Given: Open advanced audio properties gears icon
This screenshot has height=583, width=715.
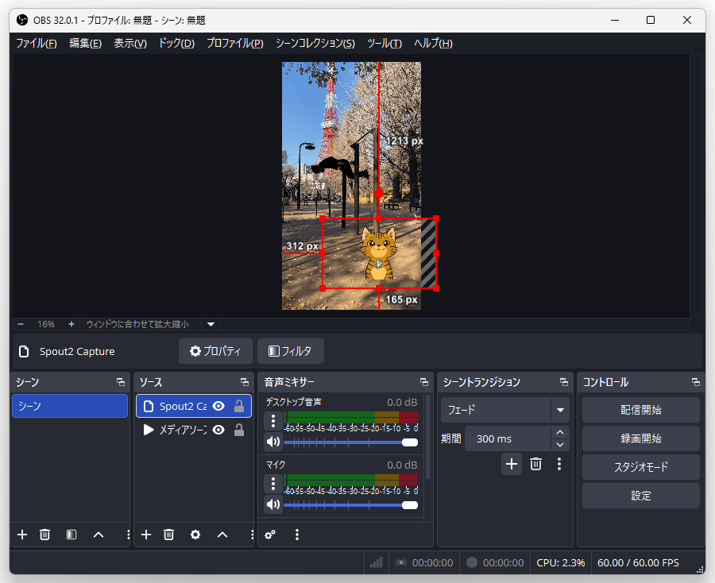Looking at the screenshot, I should 270,535.
